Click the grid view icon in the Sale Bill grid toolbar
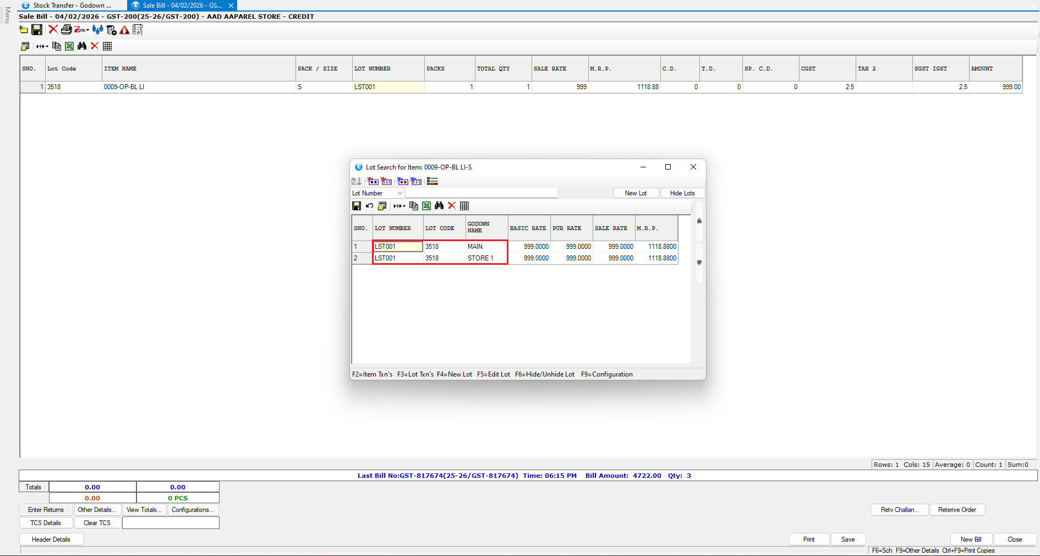 [x=107, y=46]
